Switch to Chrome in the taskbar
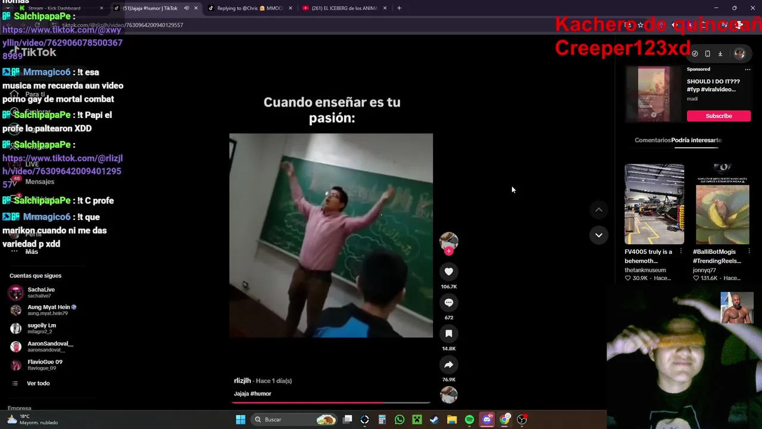Viewport: 762px width, 429px height. [x=504, y=419]
